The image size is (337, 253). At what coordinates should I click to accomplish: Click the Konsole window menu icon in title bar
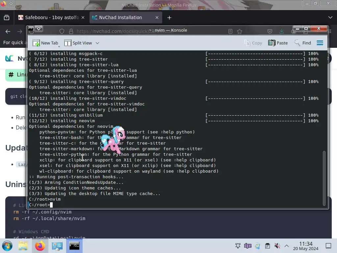click(31, 28)
